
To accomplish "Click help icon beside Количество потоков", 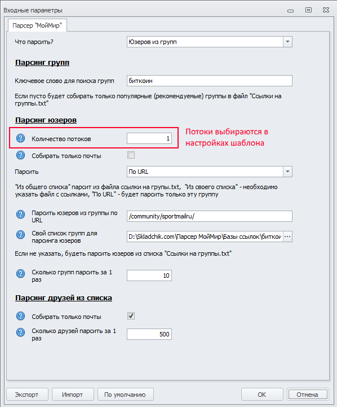I will (20, 138).
